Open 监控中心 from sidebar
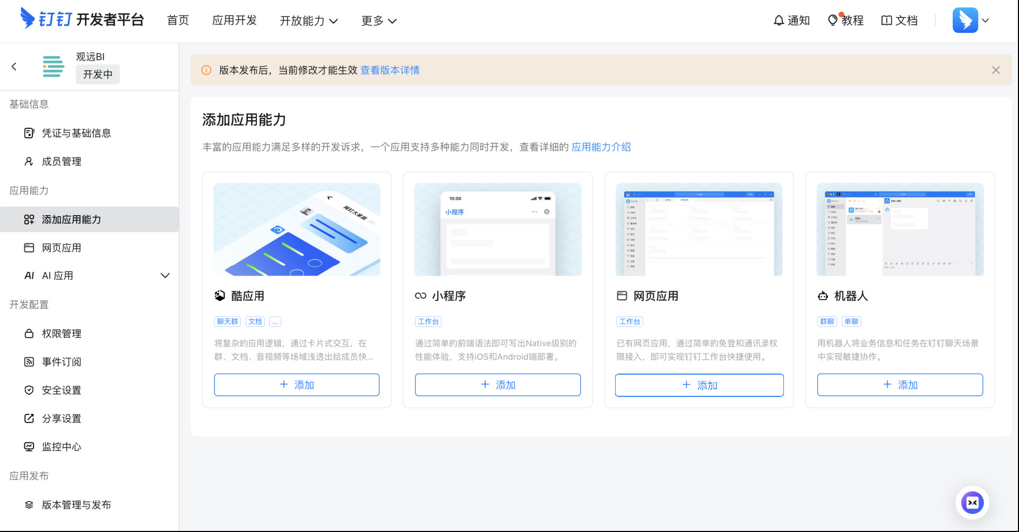Viewport: 1019px width, 532px height. (62, 447)
